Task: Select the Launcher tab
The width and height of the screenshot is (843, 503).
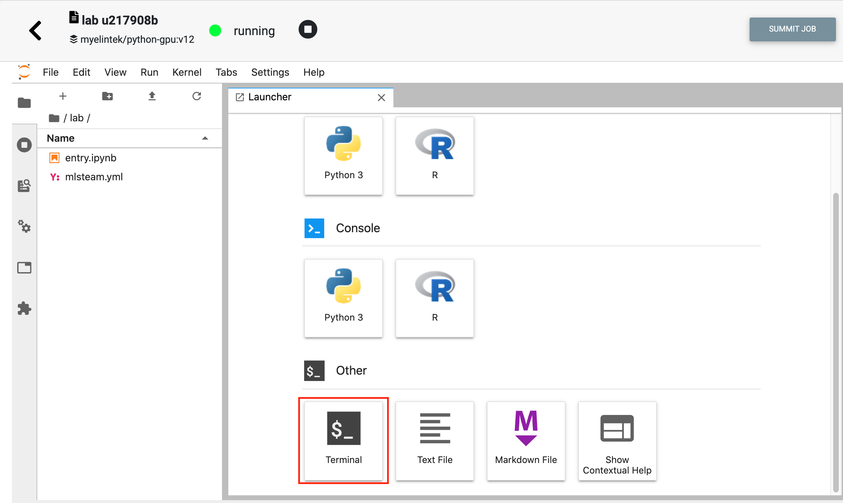Action: click(x=311, y=97)
